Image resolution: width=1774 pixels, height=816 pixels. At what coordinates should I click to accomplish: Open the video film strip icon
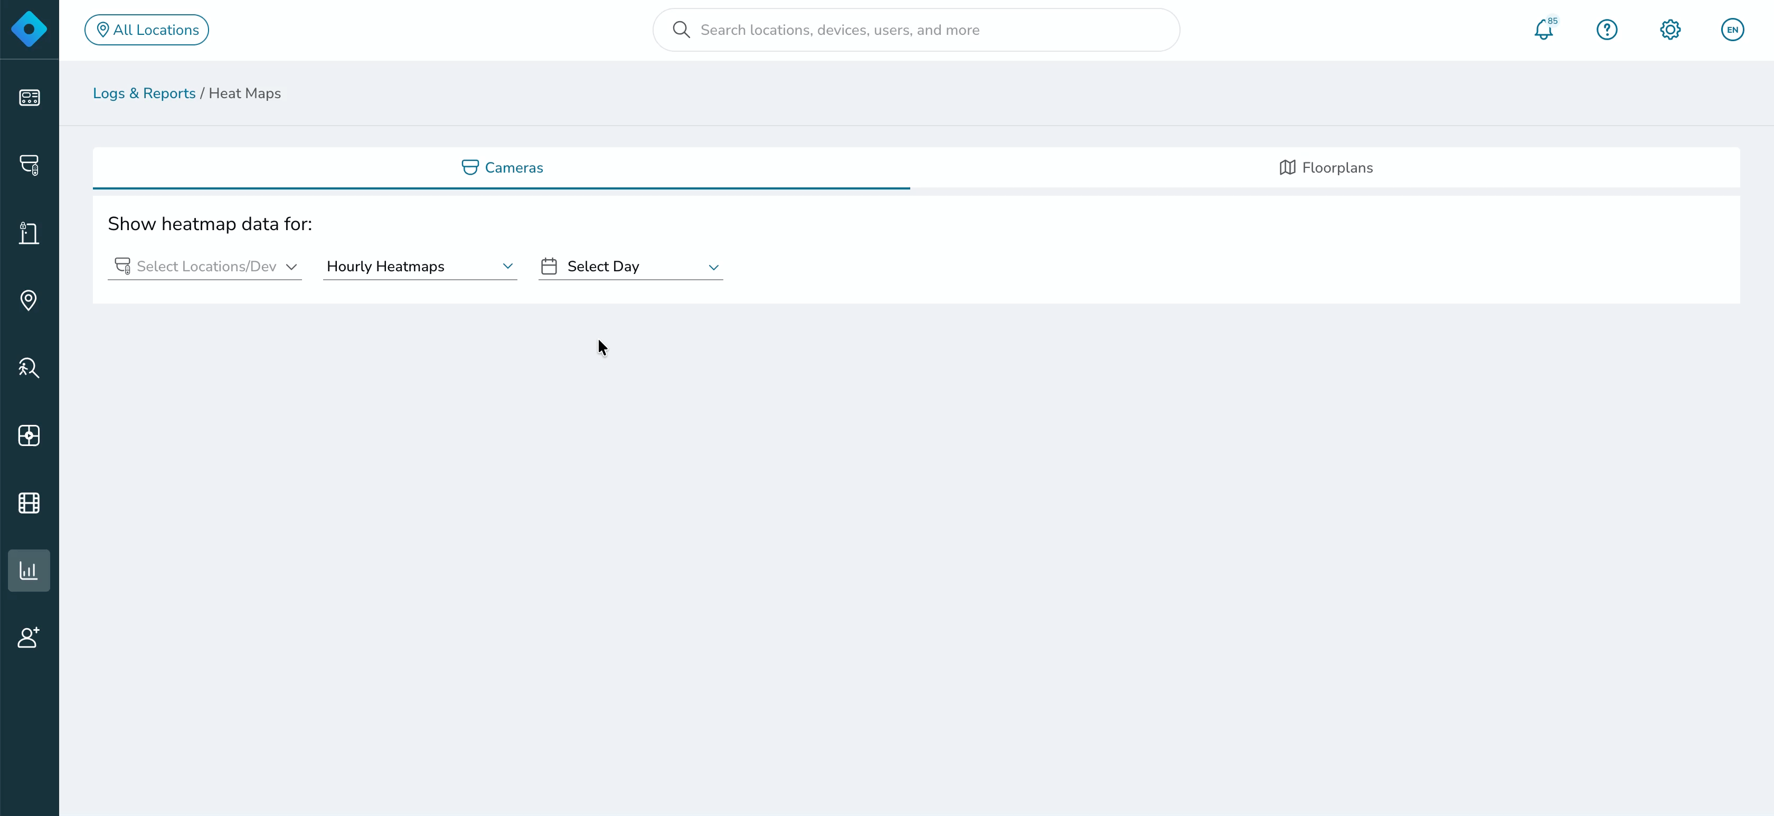pyautogui.click(x=29, y=502)
